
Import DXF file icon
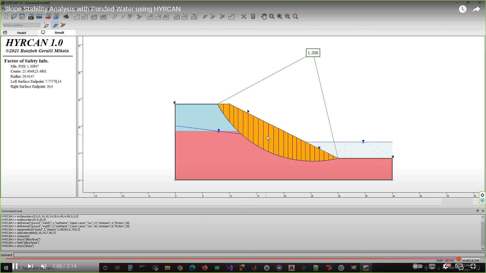point(31,17)
